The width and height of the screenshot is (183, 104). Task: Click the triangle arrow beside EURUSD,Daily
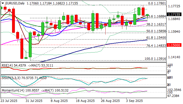pos(3,3)
